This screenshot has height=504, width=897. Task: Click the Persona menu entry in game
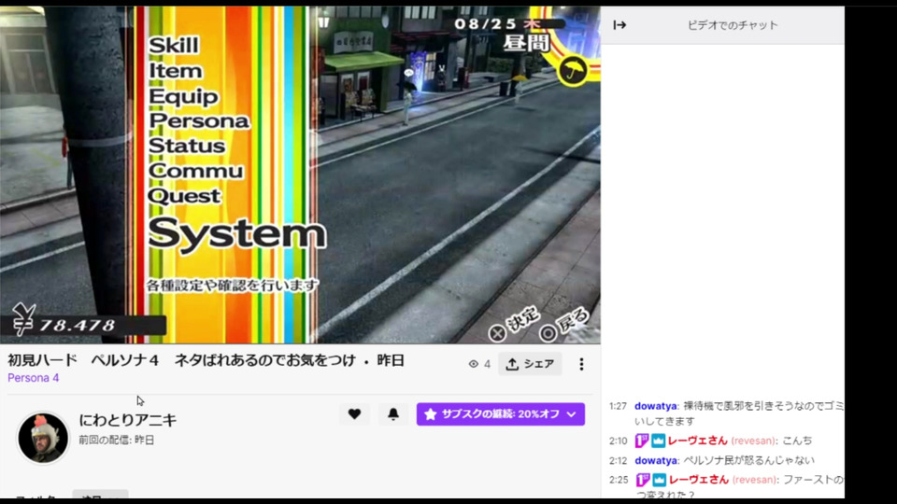pyautogui.click(x=199, y=121)
